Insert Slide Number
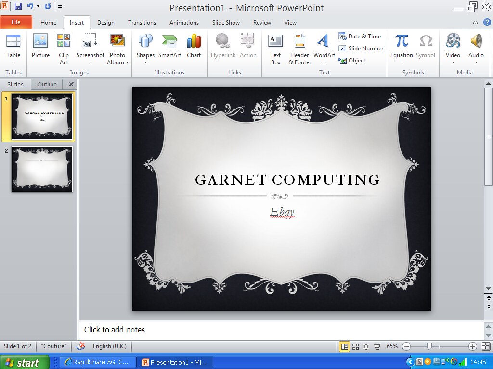Viewport: 493px width, 369px height. click(x=361, y=49)
